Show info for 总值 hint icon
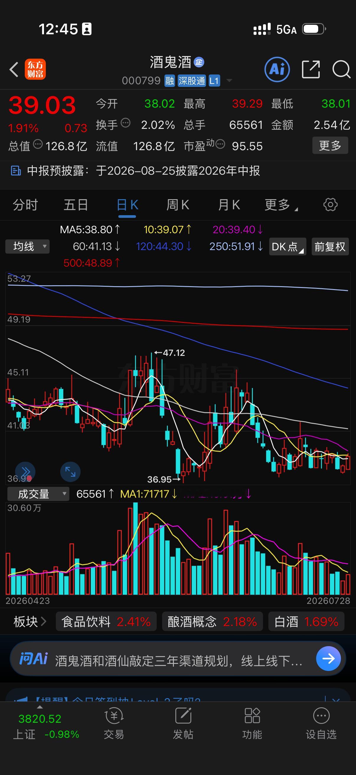Image resolution: width=356 pixels, height=775 pixels. click(38, 145)
